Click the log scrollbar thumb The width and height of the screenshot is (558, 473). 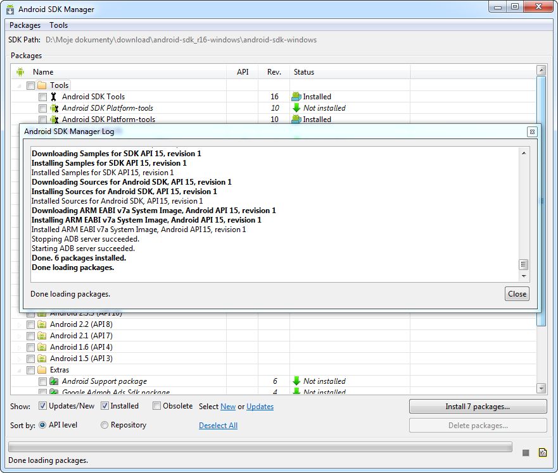(x=523, y=264)
